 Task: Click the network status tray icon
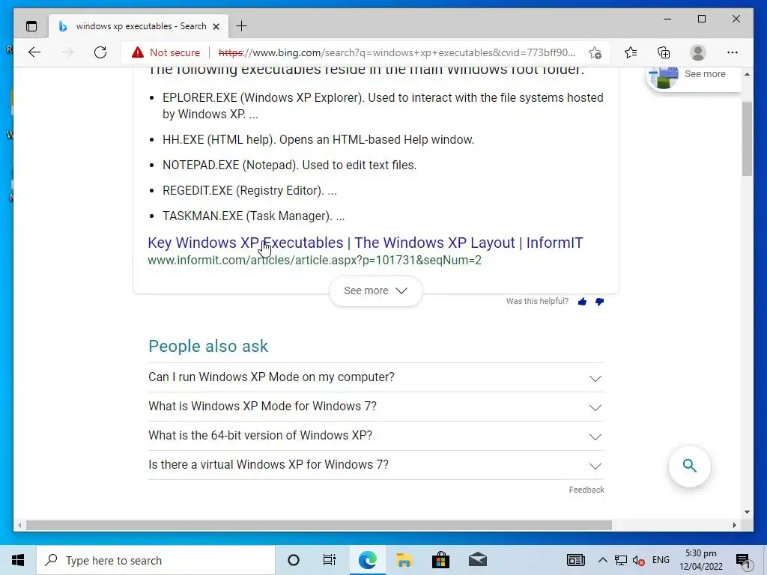pyautogui.click(x=621, y=560)
